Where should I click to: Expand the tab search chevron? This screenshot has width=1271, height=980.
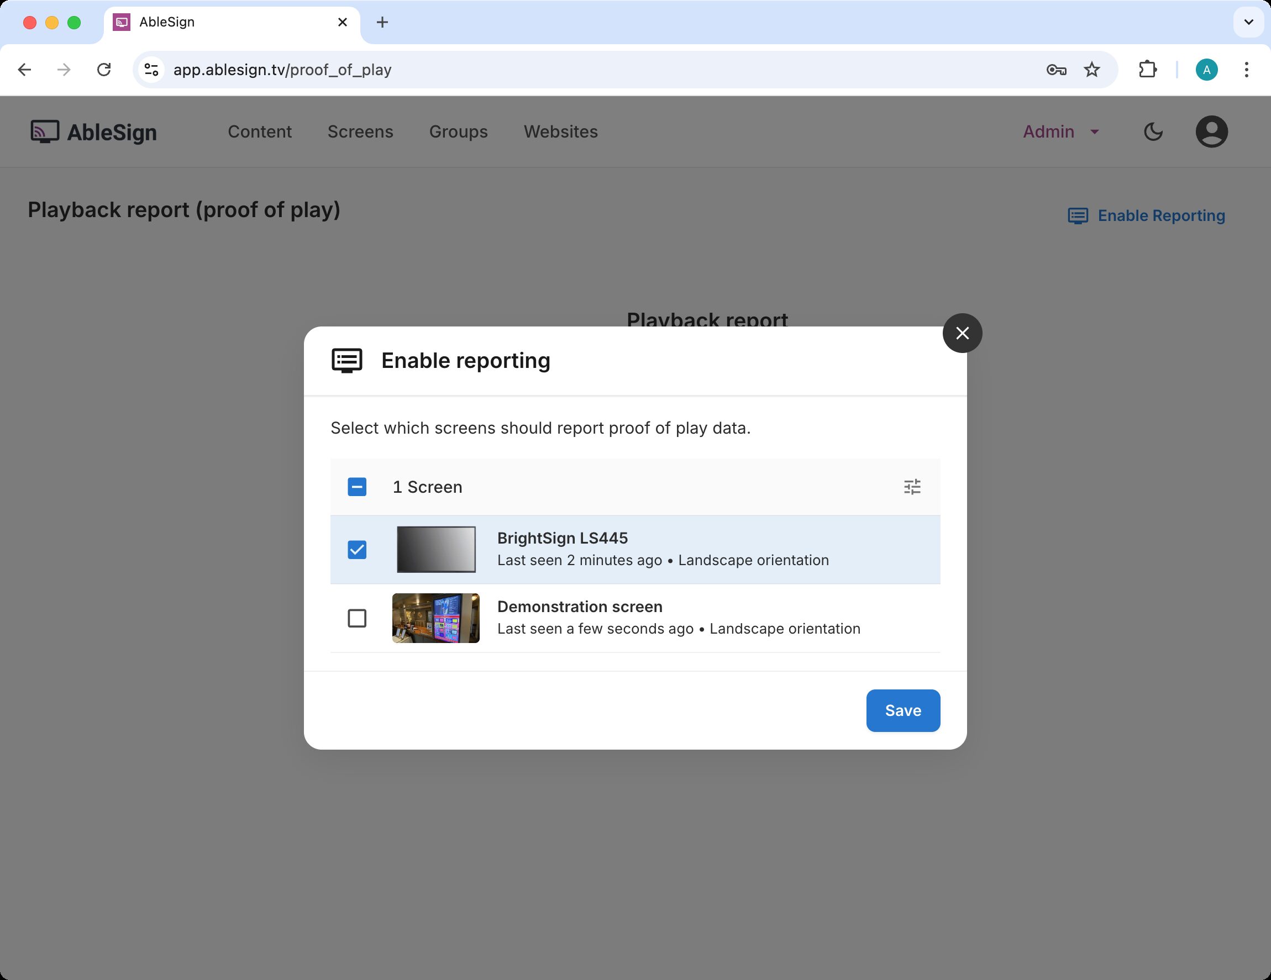pyautogui.click(x=1248, y=22)
